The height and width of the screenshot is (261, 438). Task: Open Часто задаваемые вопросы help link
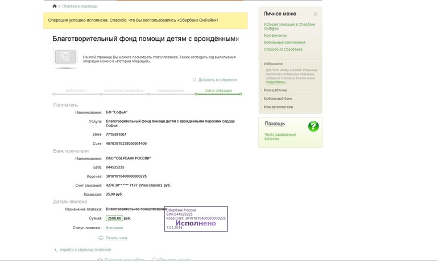coord(280,137)
